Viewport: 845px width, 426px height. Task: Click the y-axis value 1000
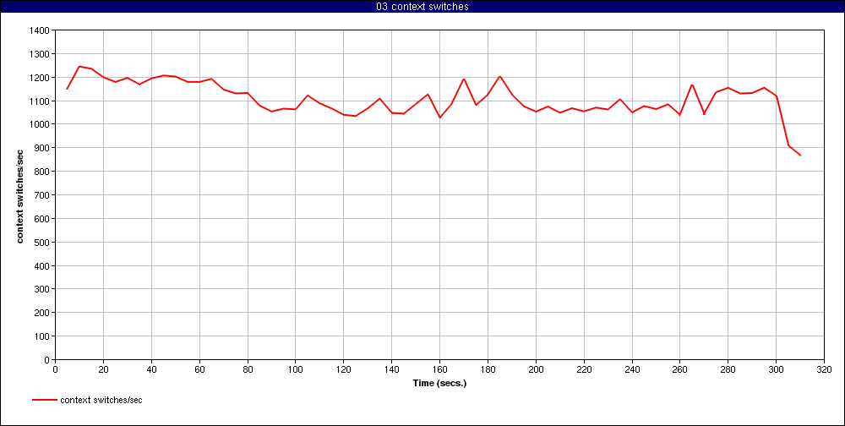(x=41, y=124)
